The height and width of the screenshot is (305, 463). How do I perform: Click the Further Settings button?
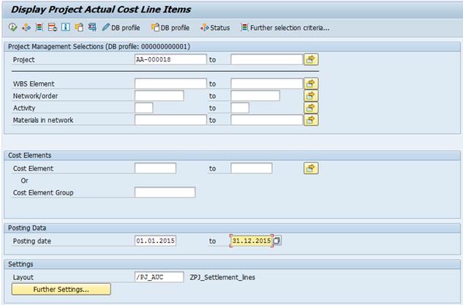(61, 290)
